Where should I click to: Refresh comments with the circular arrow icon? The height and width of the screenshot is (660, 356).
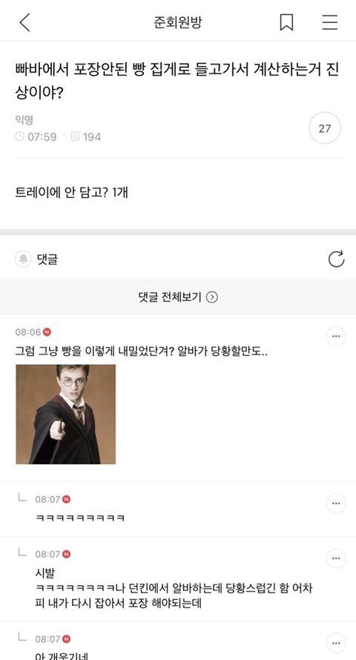(336, 260)
